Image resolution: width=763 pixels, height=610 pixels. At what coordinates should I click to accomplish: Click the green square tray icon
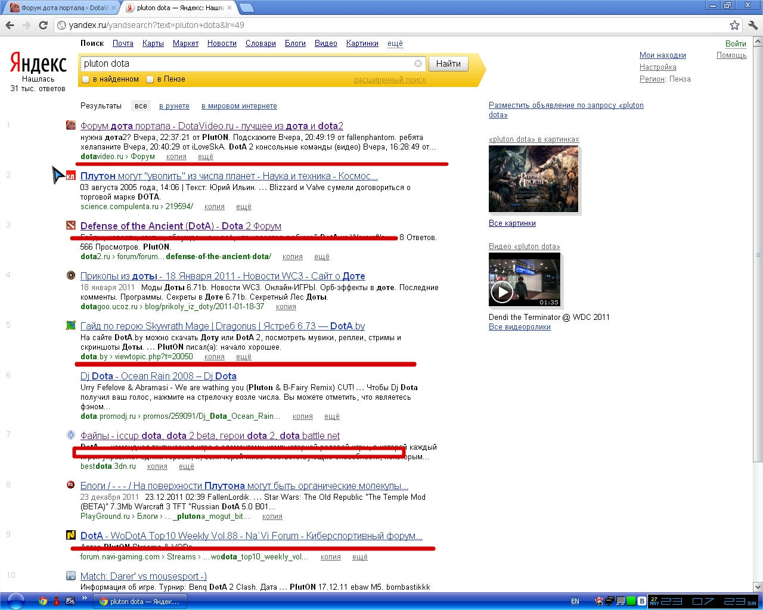(x=631, y=601)
